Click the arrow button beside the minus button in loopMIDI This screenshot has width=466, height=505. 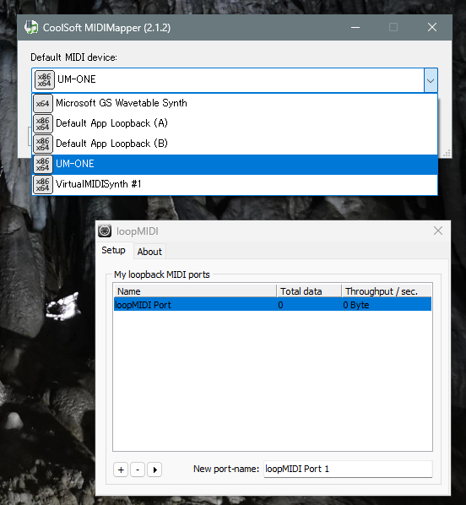(154, 470)
